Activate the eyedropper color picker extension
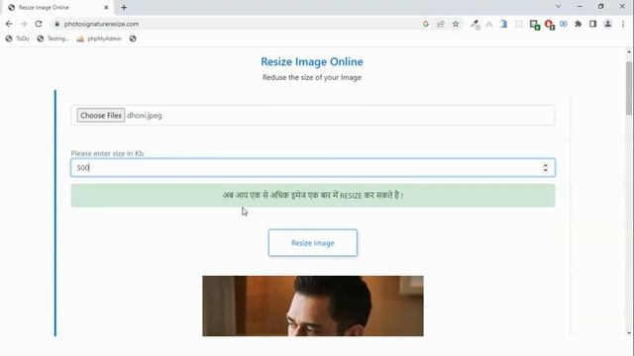This screenshot has height=356, width=634. point(475,24)
